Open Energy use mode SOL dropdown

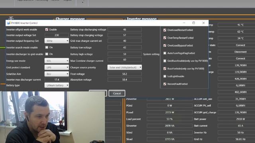pyautogui.click(x=57, y=61)
